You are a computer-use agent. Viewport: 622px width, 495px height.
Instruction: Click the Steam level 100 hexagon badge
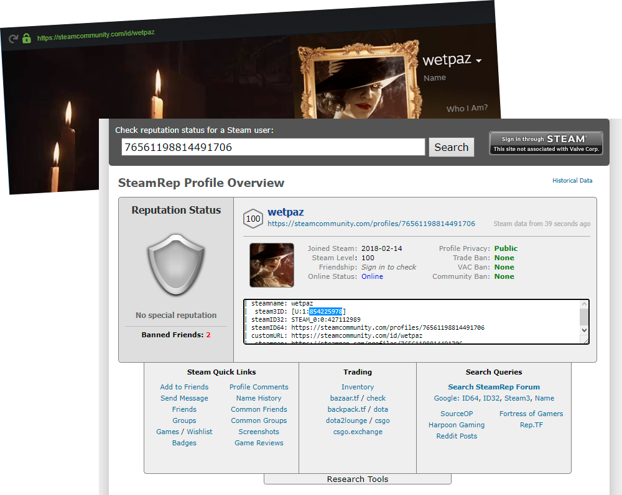tap(253, 219)
